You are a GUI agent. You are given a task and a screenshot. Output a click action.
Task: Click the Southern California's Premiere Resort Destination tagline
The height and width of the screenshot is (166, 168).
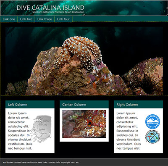[x=58, y=12]
